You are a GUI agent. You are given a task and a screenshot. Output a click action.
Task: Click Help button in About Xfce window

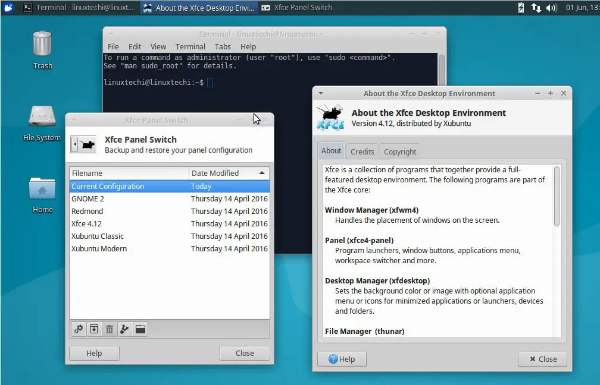pyautogui.click(x=342, y=359)
